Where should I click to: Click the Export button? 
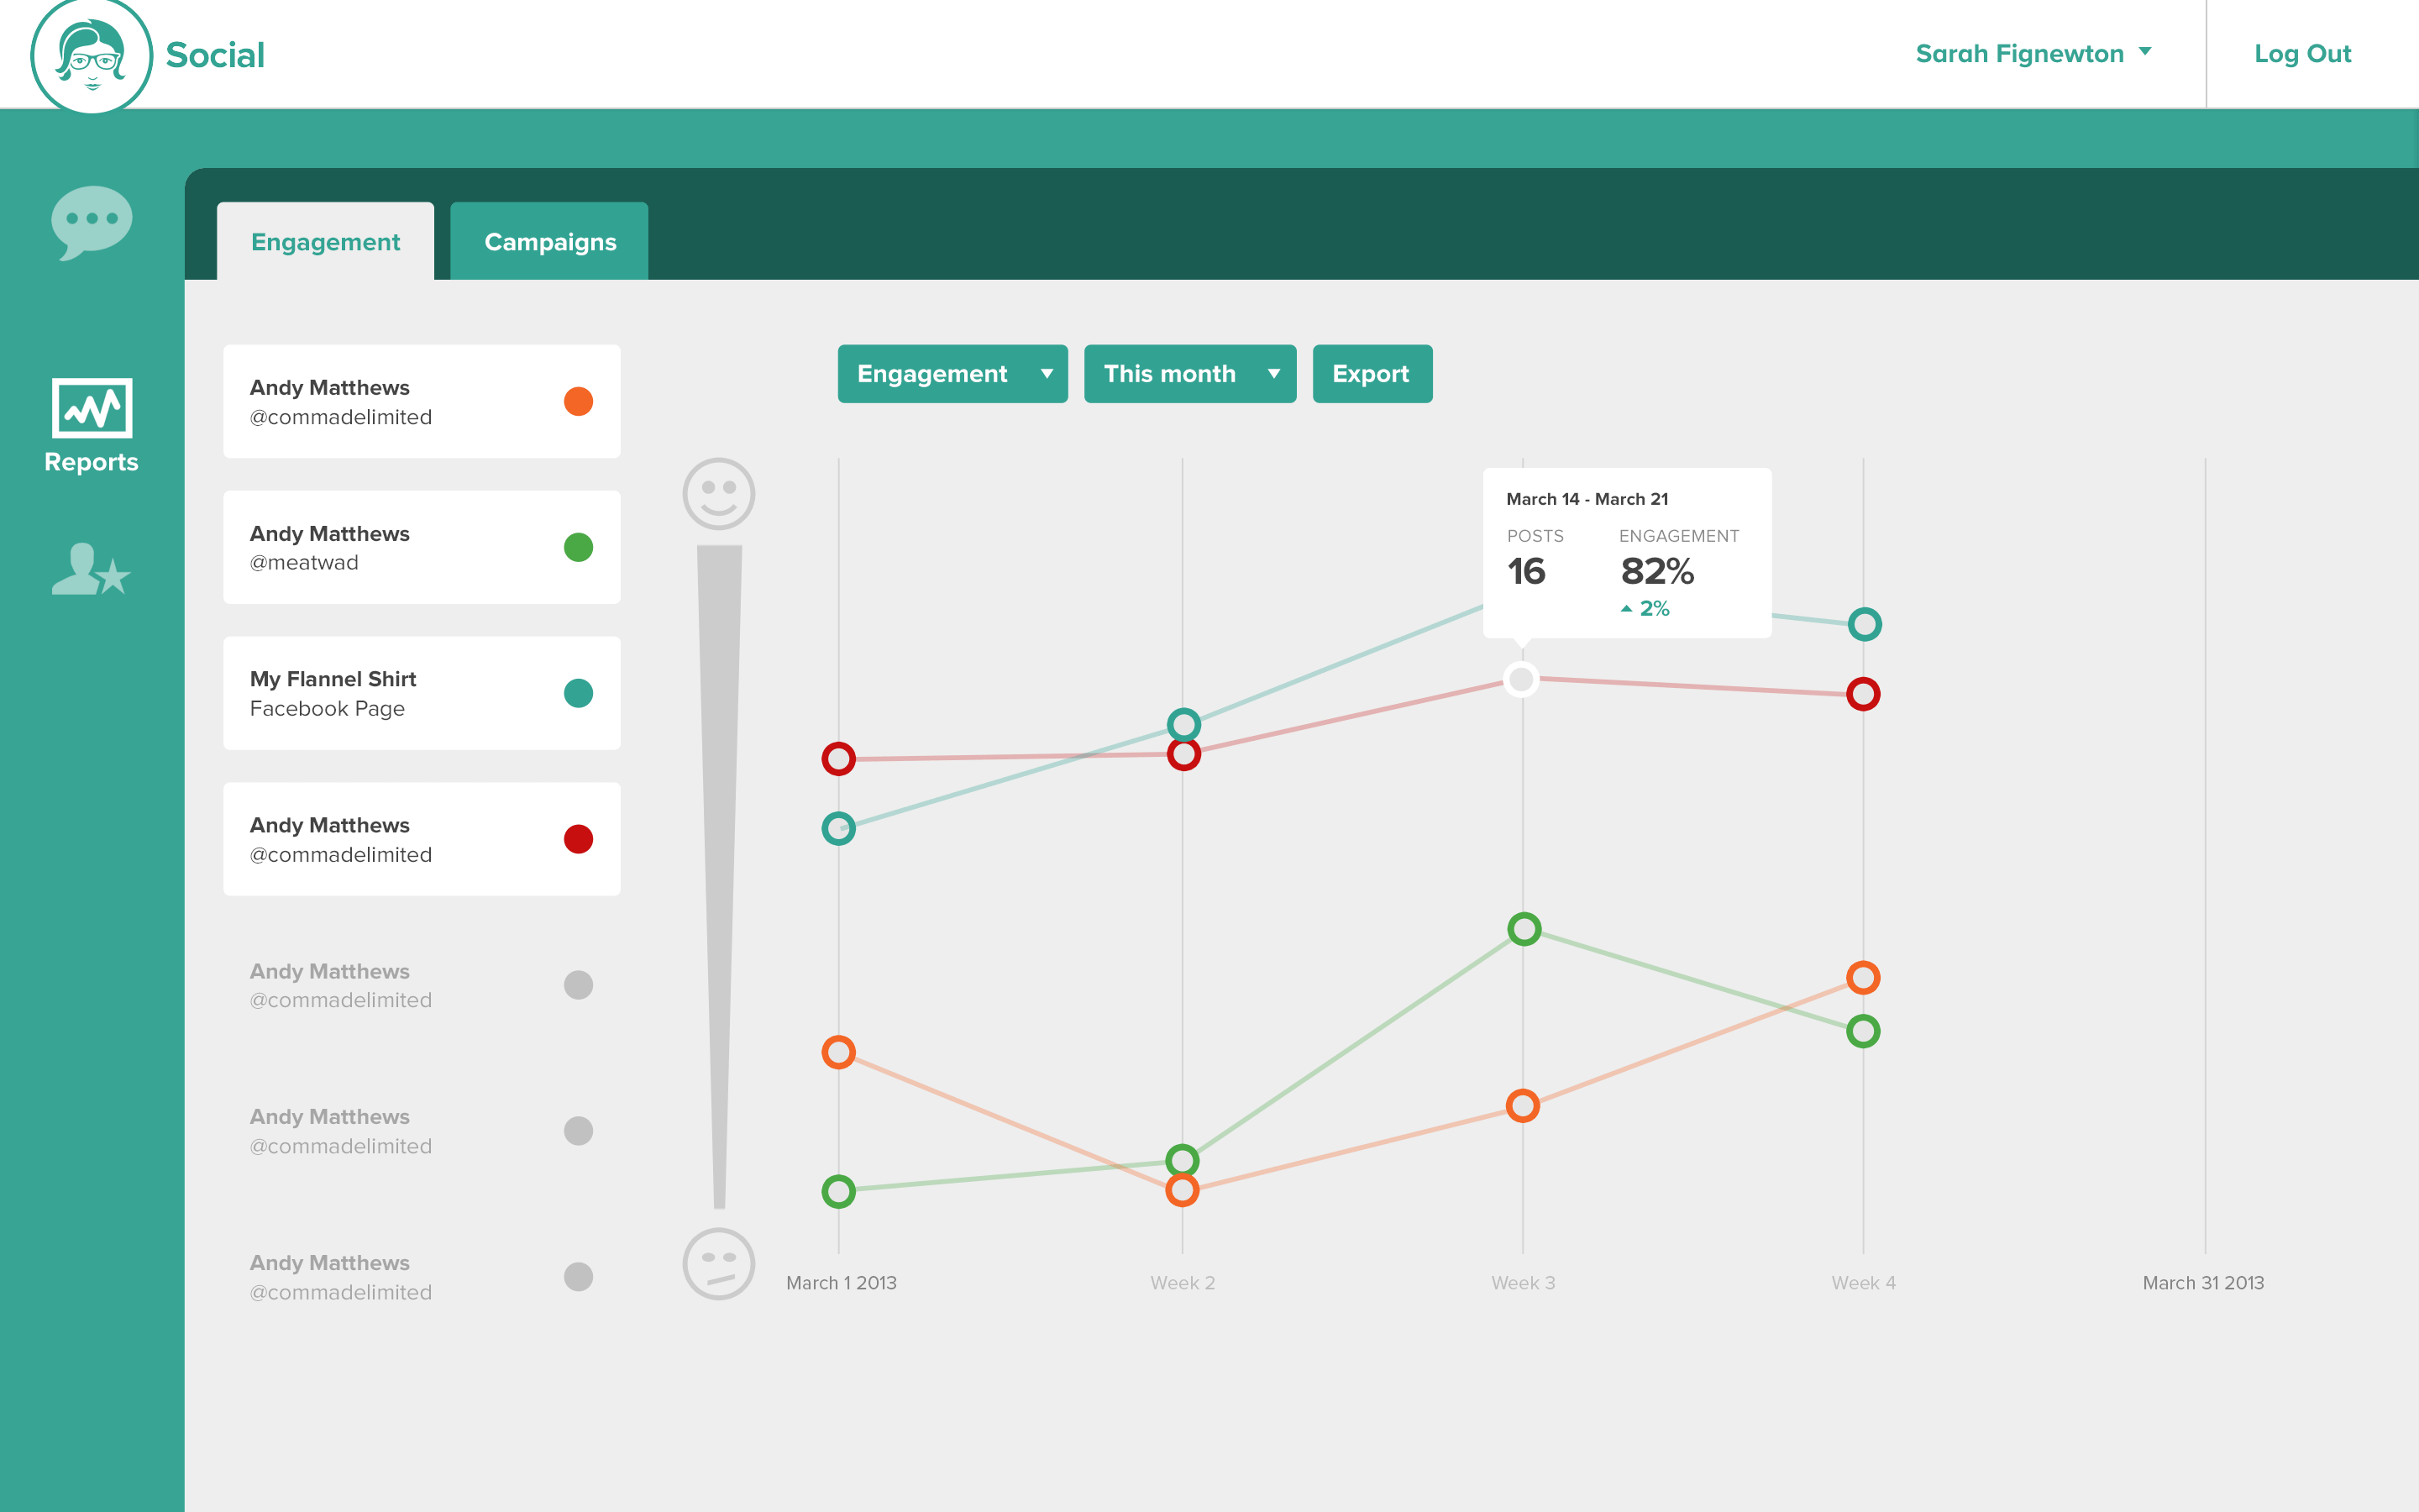(x=1372, y=374)
